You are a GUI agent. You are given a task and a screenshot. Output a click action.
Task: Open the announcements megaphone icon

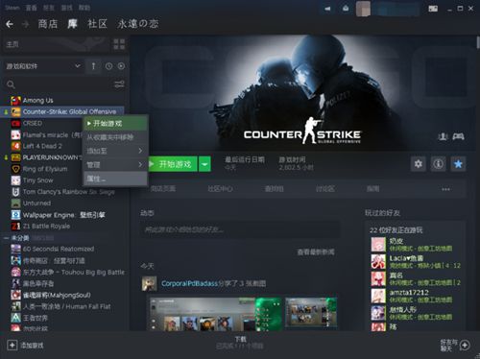click(x=327, y=9)
